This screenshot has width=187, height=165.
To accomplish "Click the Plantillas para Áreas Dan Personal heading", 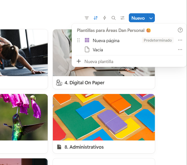I will tap(110, 30).
